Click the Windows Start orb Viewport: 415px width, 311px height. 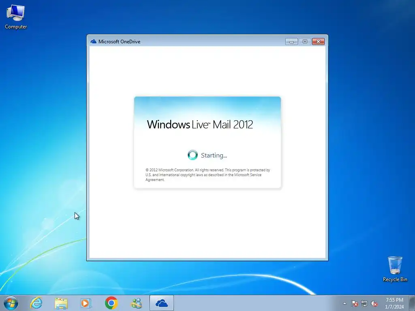(x=11, y=303)
